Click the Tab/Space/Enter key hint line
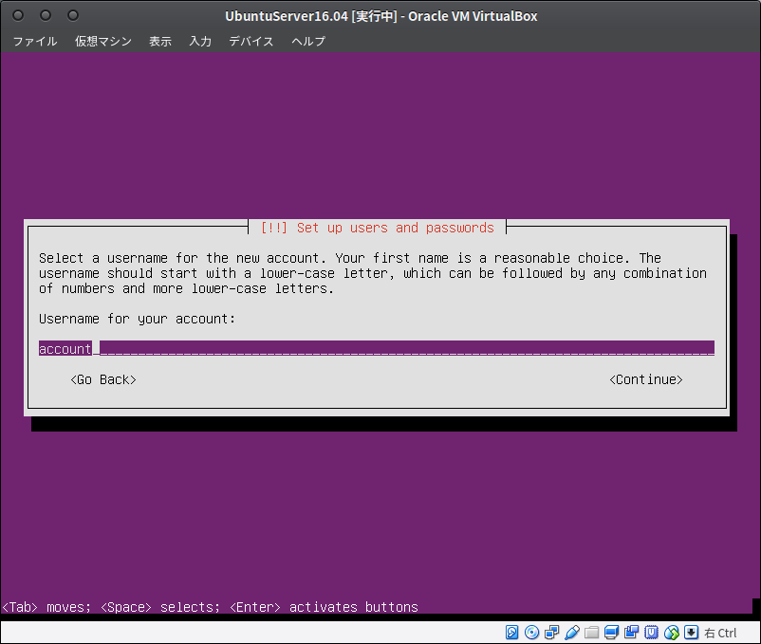The image size is (761, 644). pos(210,607)
